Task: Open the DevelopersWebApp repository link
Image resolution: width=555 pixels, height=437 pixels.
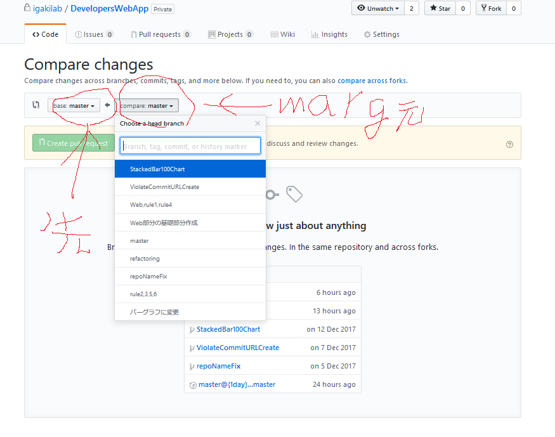Action: [x=109, y=8]
